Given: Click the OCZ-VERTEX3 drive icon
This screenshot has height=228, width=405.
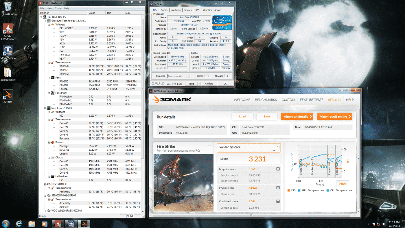Looking at the screenshot, I should 49,184.
